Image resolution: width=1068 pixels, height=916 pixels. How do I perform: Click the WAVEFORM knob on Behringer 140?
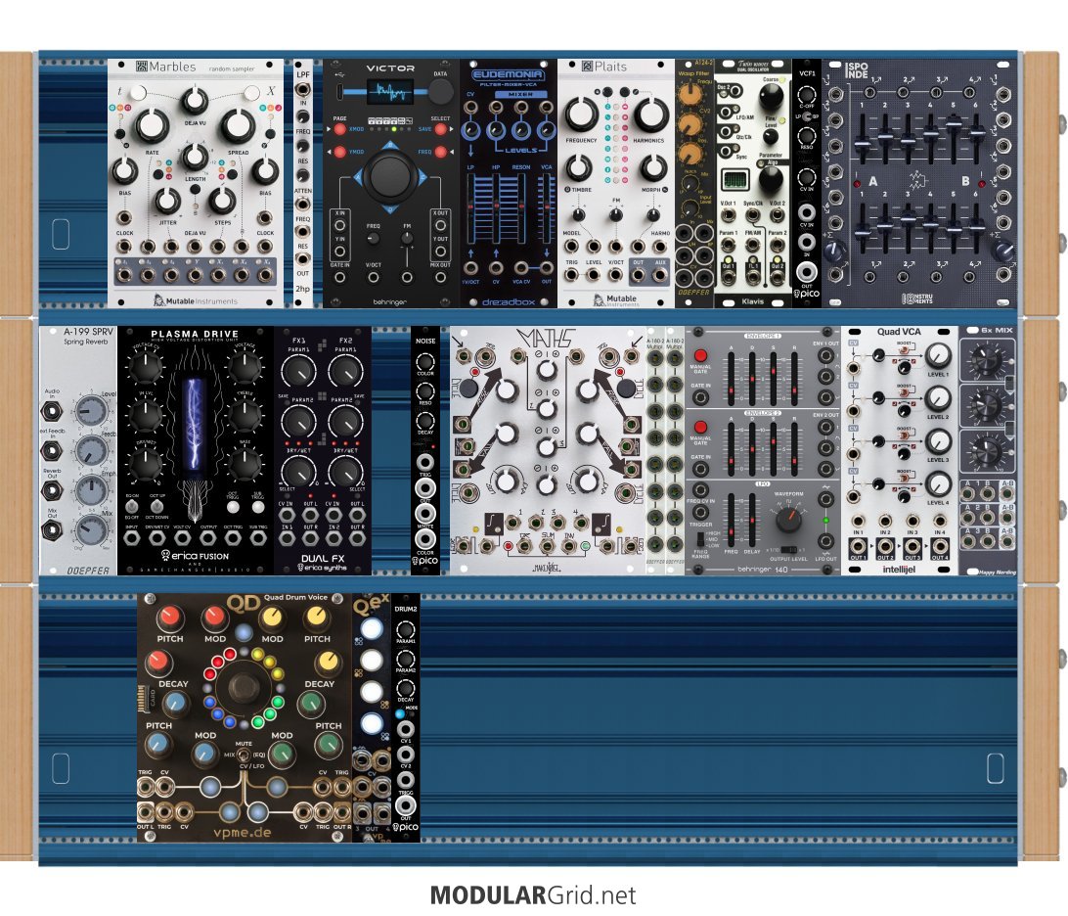(788, 521)
